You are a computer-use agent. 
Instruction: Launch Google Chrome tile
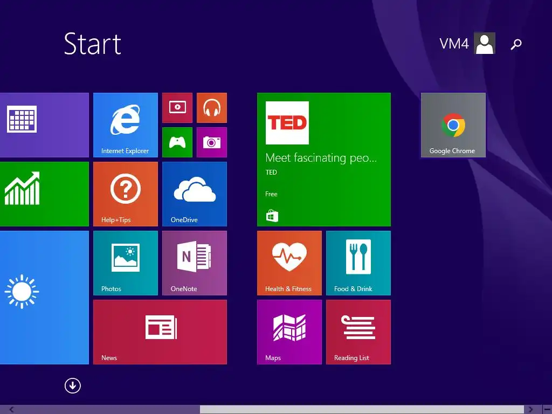click(453, 125)
